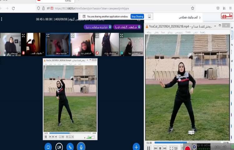Toggle the shuffle button in the shared VLC preview

[x=72, y=137]
